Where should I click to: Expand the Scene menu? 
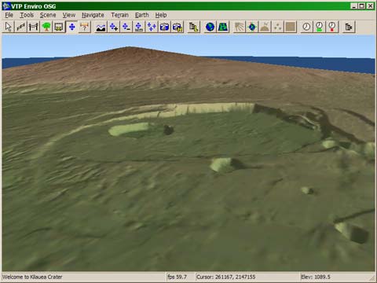(48, 15)
